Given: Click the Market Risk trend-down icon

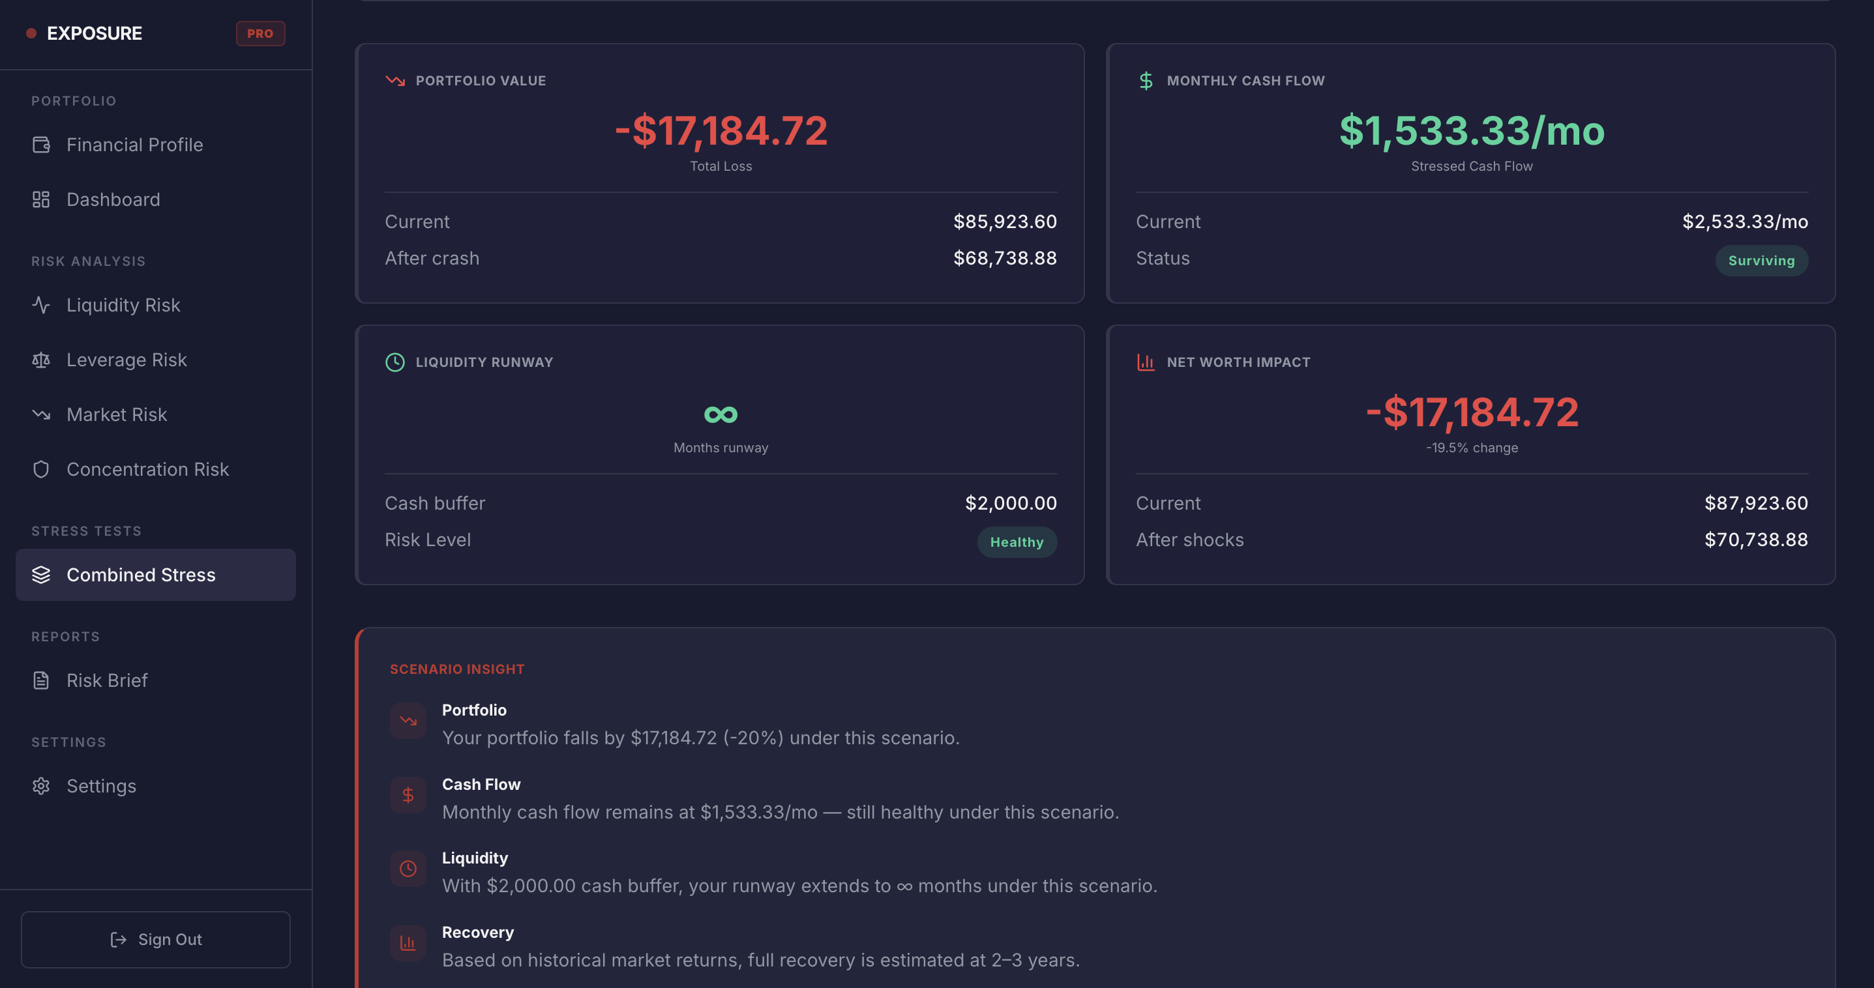Looking at the screenshot, I should pyautogui.click(x=40, y=414).
